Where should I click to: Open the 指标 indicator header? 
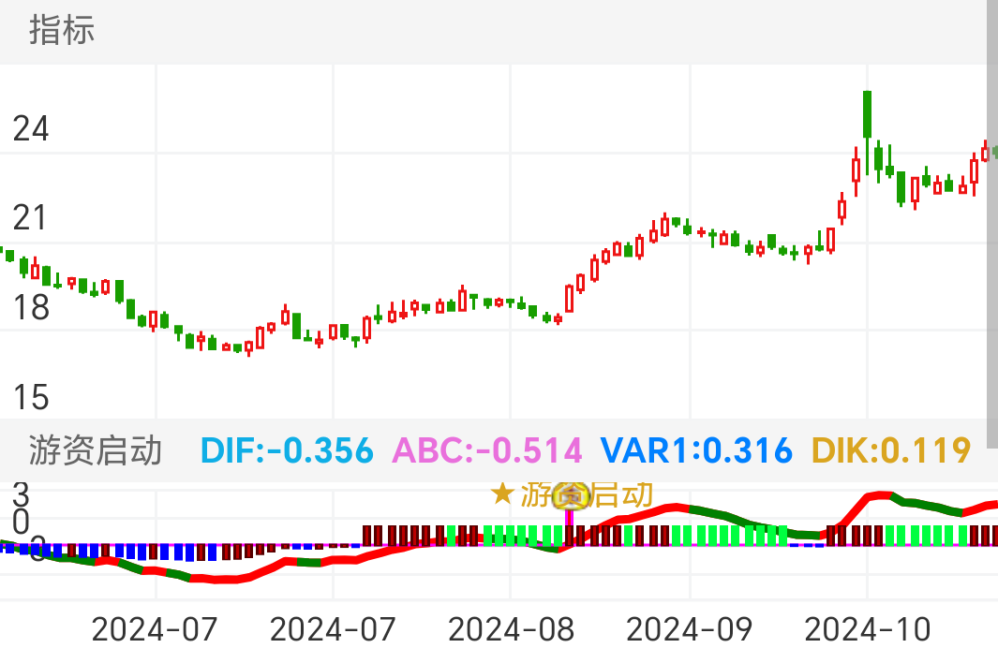[62, 30]
